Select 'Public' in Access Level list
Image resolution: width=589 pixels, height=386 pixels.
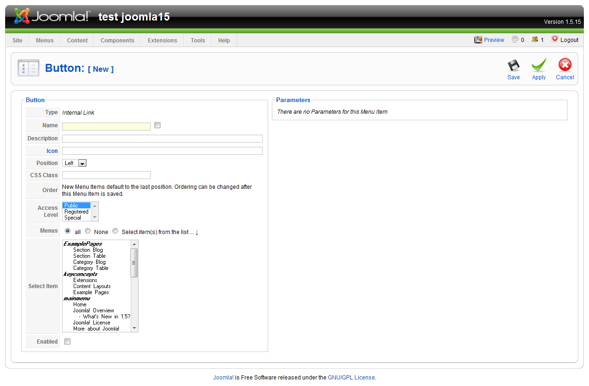click(76, 206)
